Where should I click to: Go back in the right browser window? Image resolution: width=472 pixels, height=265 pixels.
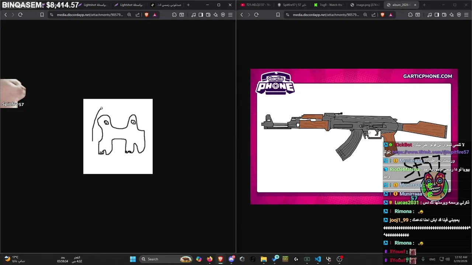coord(242,15)
